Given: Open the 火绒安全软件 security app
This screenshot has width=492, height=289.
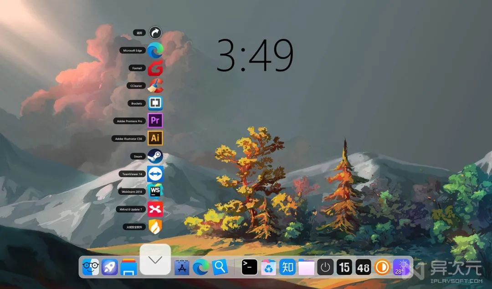Looking at the screenshot, I should pos(155,226).
